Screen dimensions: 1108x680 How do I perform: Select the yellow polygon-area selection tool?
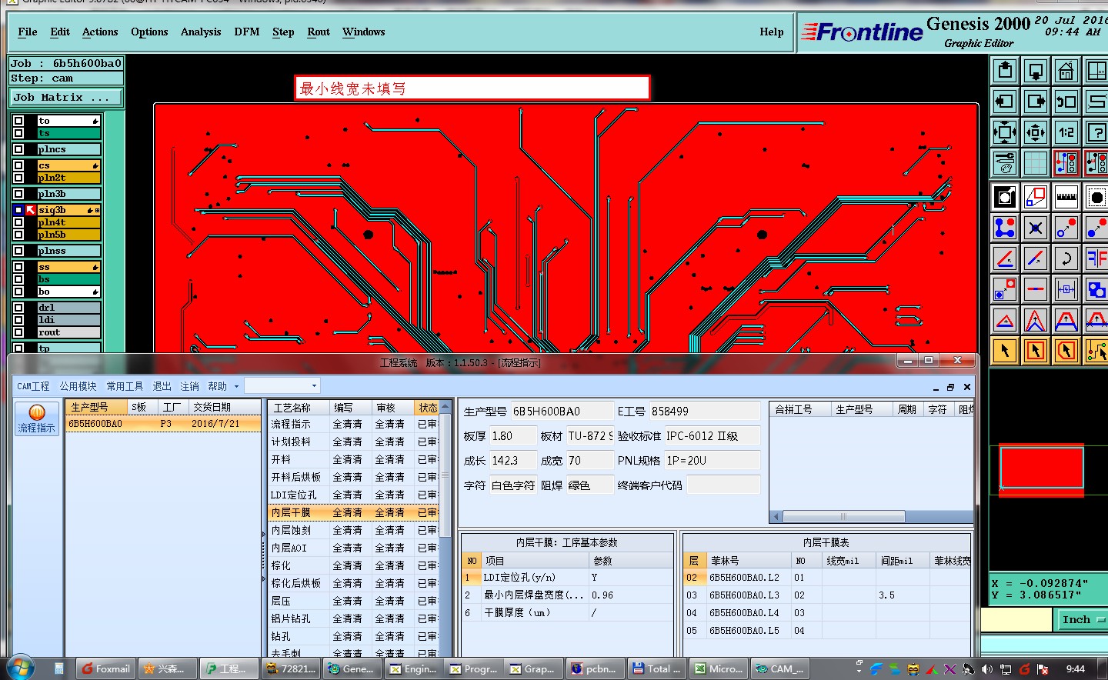point(1066,351)
